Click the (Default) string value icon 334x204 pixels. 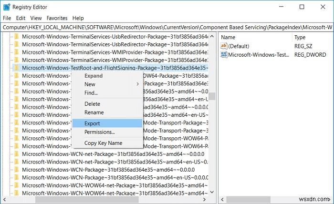(x=224, y=46)
